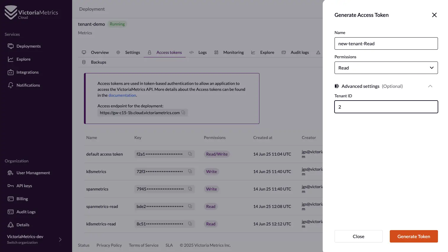Click the 'k8smetrics-read' token name
The image size is (448, 252).
tap(101, 224)
